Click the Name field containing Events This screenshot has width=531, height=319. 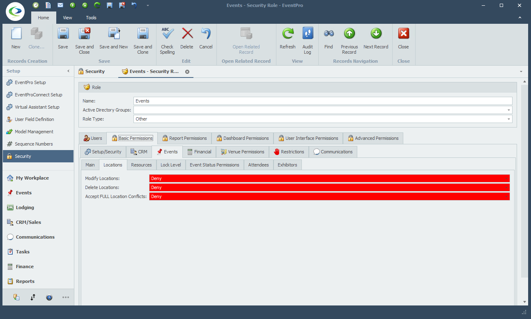(x=323, y=101)
